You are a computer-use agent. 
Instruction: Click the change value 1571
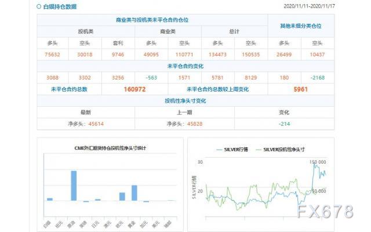[184, 78]
